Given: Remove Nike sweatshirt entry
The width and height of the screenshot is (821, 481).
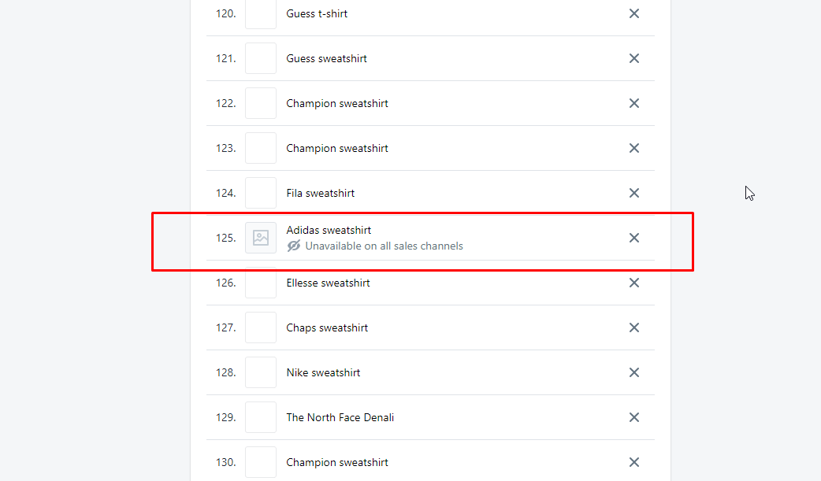Looking at the screenshot, I should 633,372.
